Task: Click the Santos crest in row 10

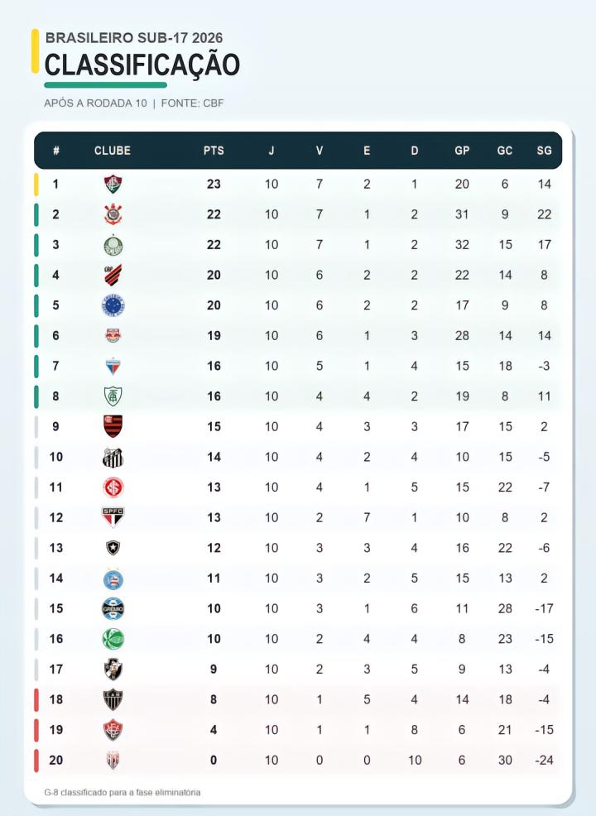Action: coord(113,457)
